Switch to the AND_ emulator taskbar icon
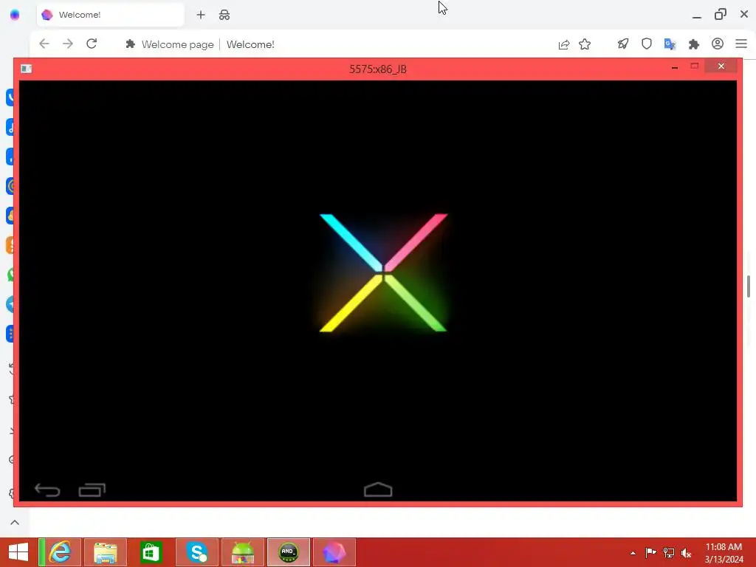This screenshot has height=567, width=756. [x=289, y=552]
